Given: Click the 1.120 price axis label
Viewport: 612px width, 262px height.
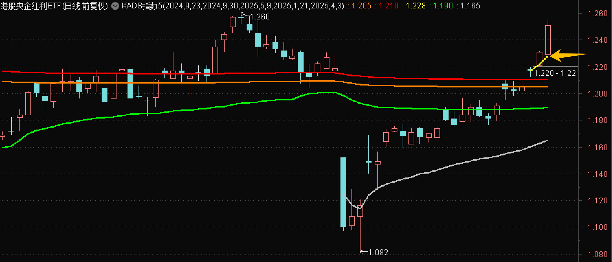Looking at the screenshot, I should click(x=598, y=201).
